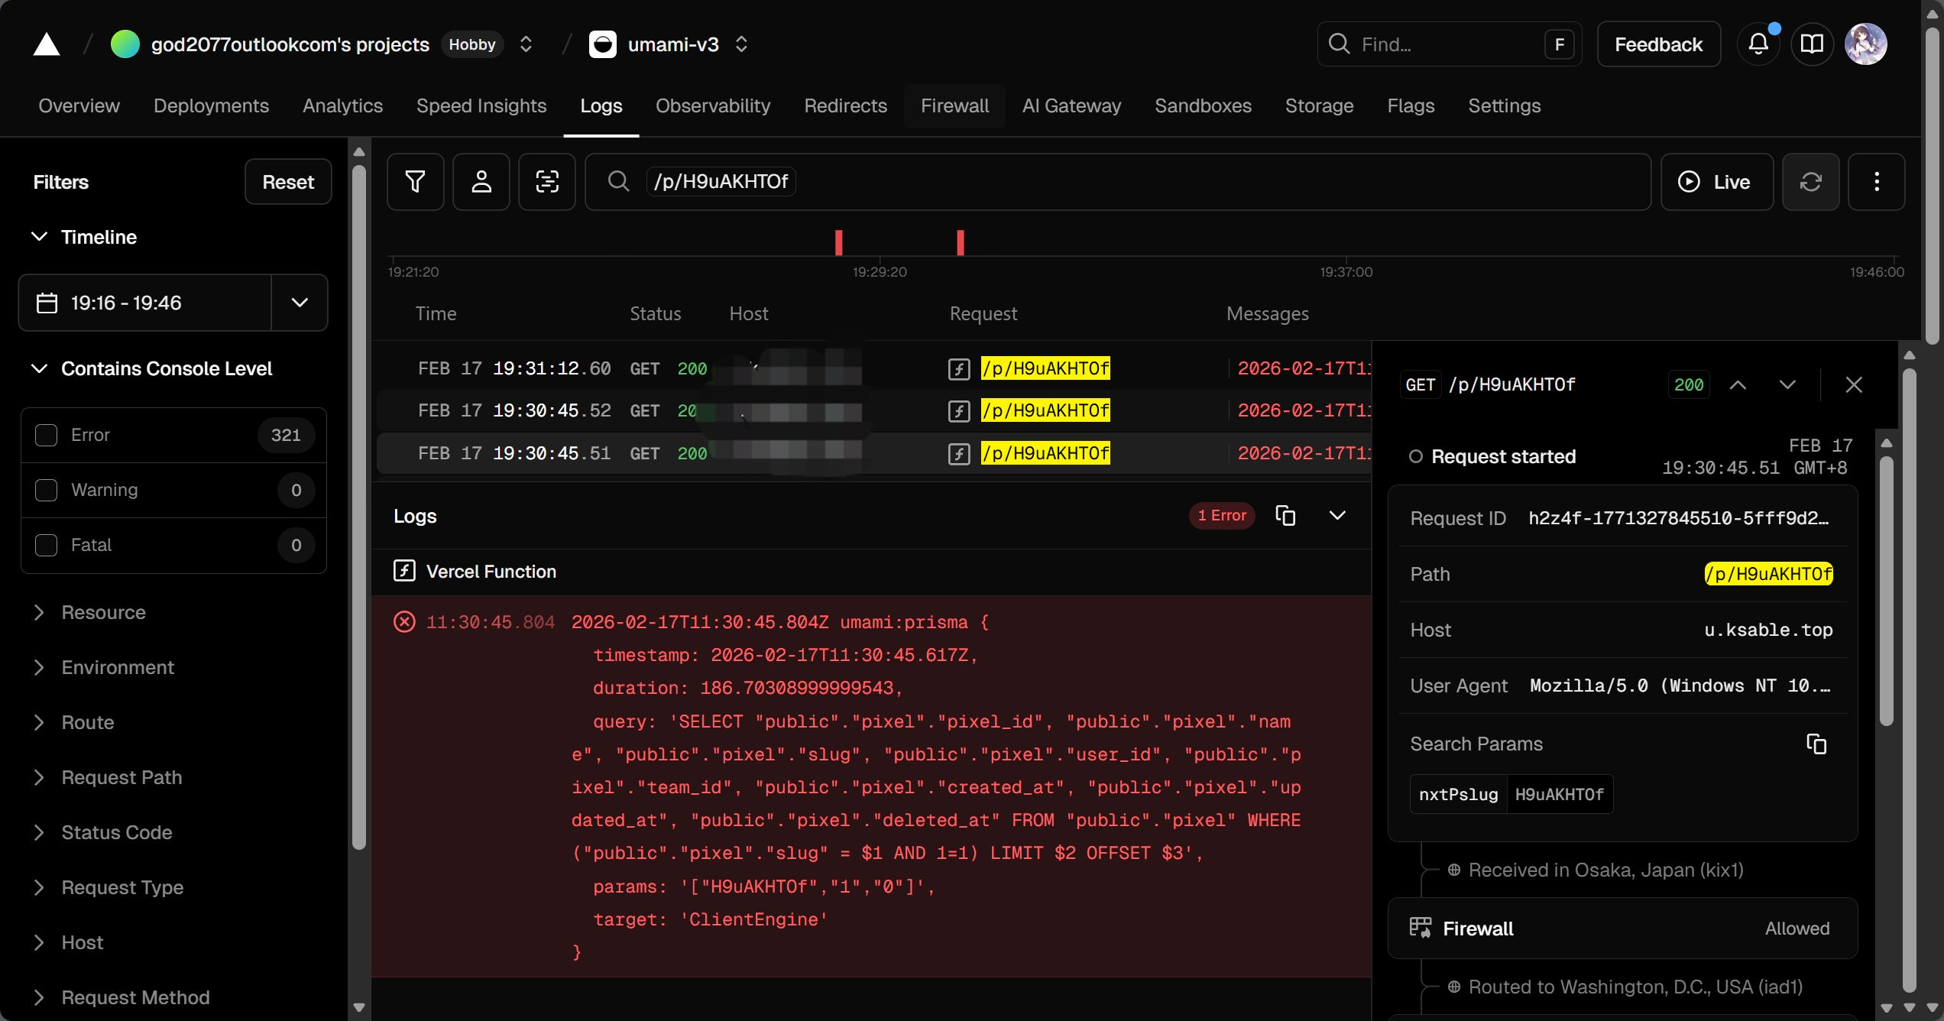The image size is (1944, 1021).
Task: Copy search params with copy icon
Action: click(x=1816, y=744)
